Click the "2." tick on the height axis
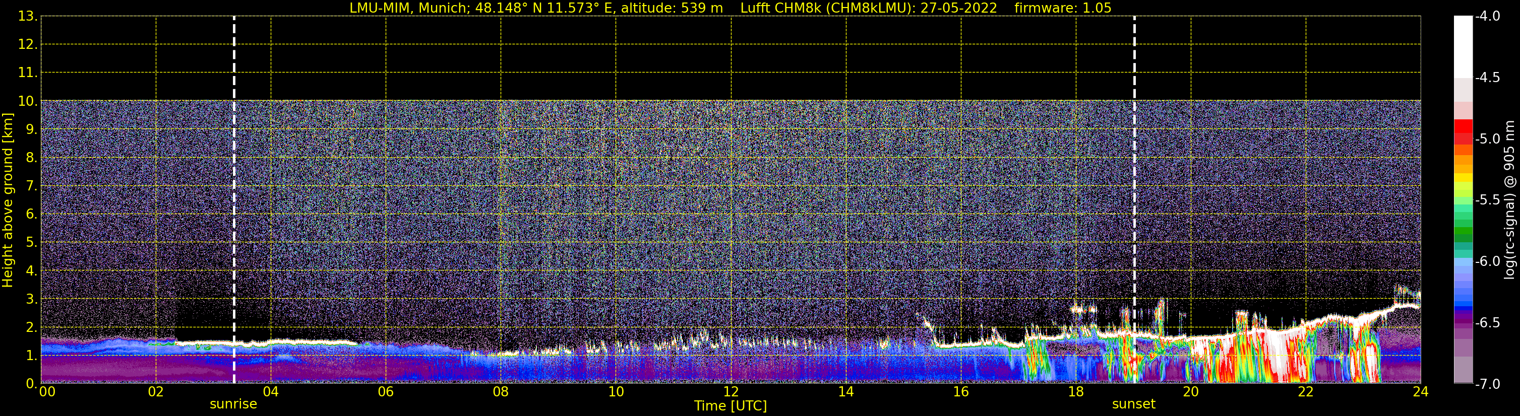Screen dimensions: 1520x416 point(31,328)
